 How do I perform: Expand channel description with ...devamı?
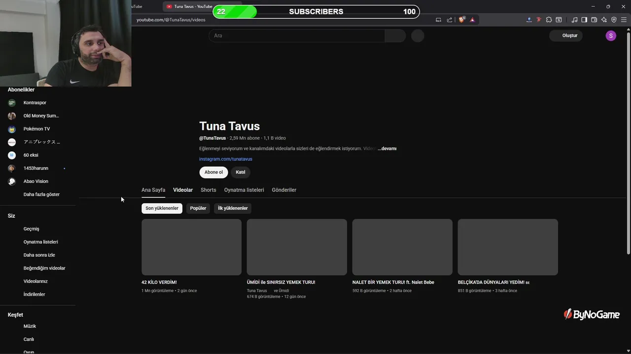tap(387, 148)
